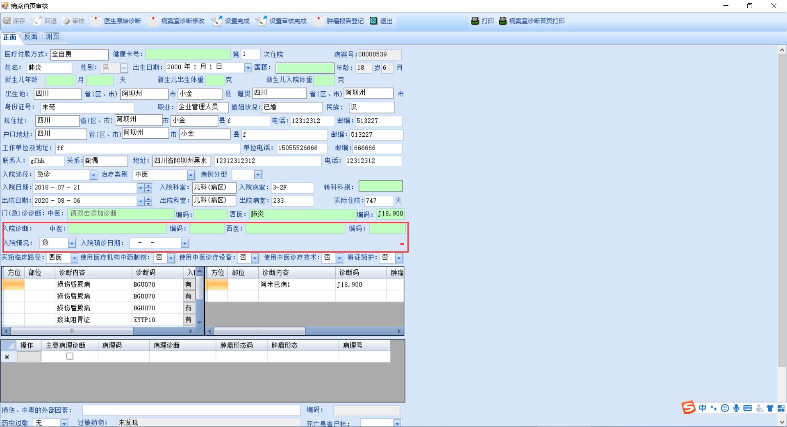Image resolution: width=787 pixels, height=427 pixels.
Task: Open Sogou toolbox grid icon
Action: coord(781,408)
